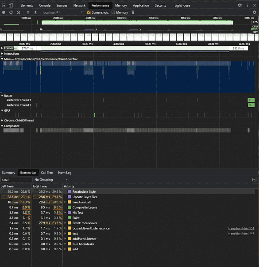Sort by the Self Time column header
The image size is (259, 267).
(15, 186)
